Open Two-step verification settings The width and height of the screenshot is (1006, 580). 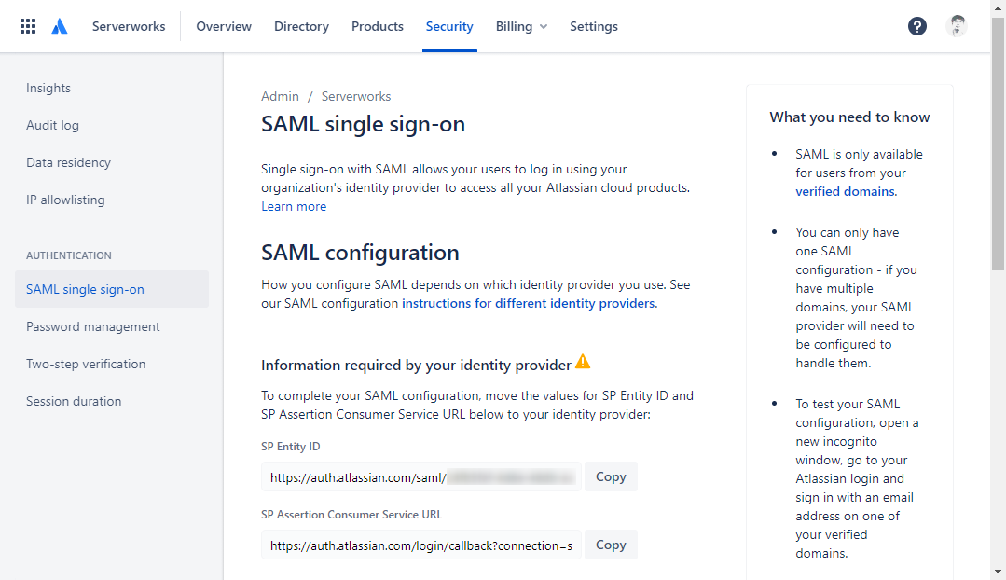(x=86, y=364)
